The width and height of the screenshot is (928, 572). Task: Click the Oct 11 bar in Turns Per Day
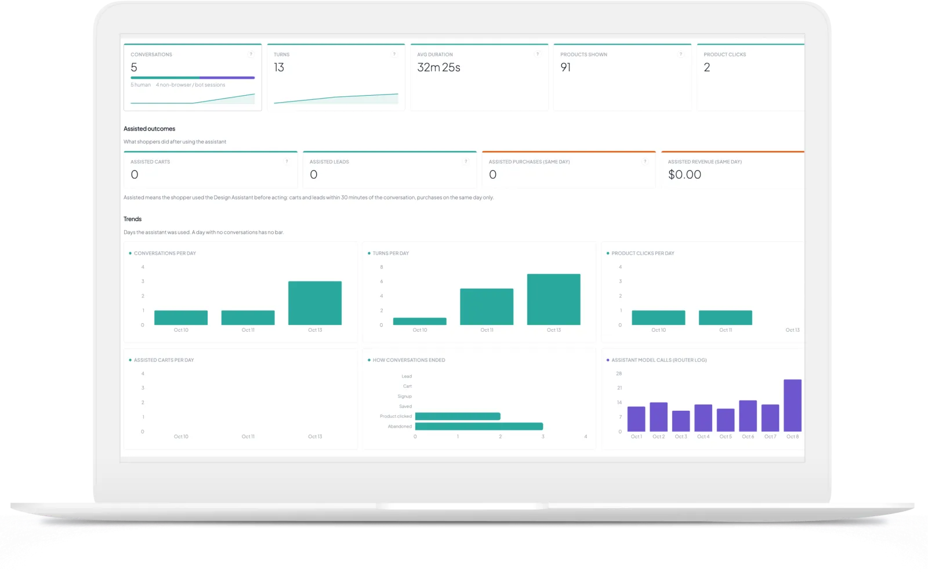point(487,307)
